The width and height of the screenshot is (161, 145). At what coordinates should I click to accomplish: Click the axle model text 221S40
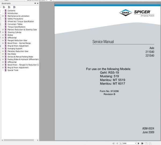coord(150,56)
